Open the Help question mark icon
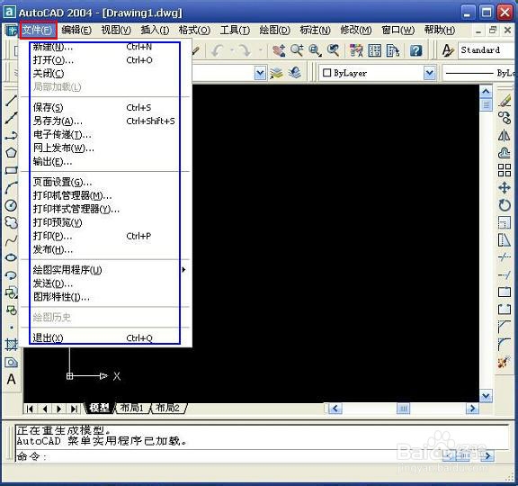 (x=415, y=50)
